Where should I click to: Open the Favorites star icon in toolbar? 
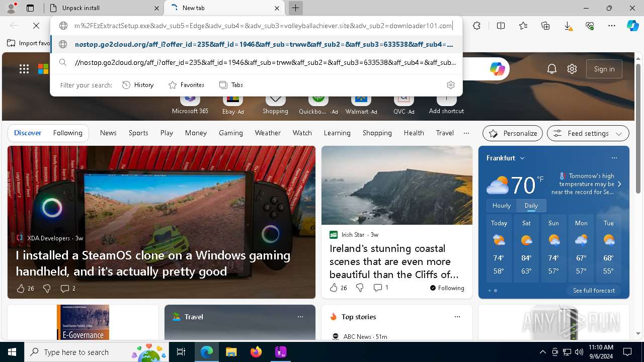pyautogui.click(x=523, y=26)
